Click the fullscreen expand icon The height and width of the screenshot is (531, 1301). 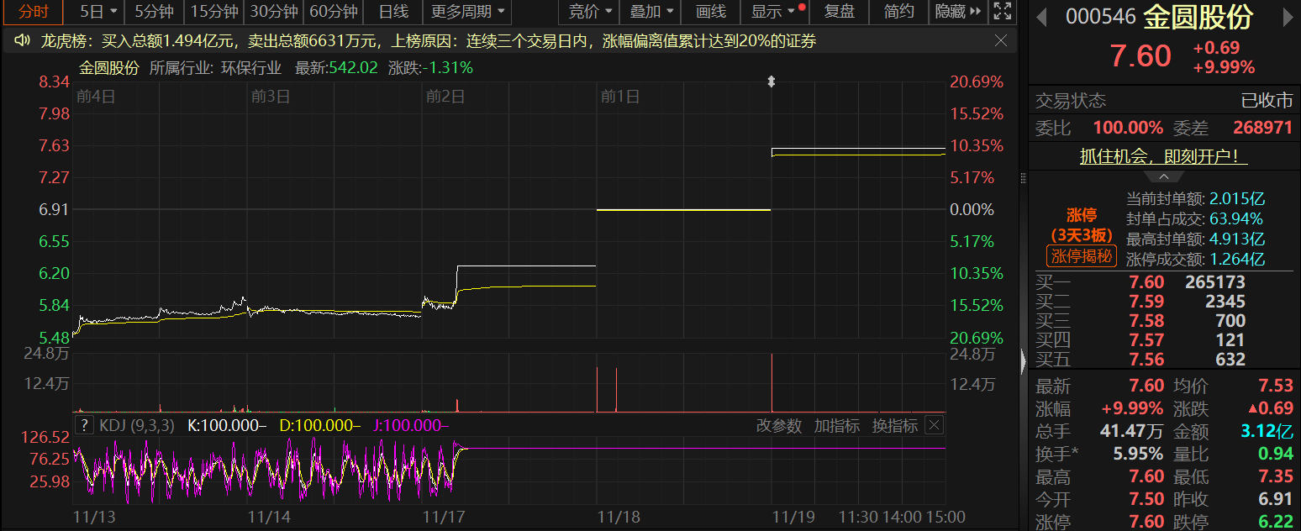click(1002, 12)
